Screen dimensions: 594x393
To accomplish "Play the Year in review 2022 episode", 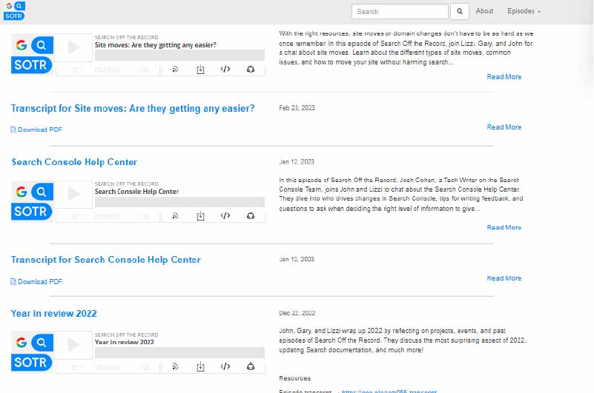I will (x=74, y=345).
